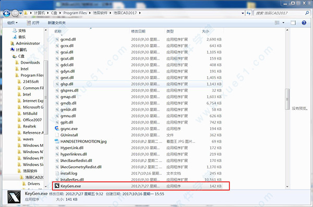This screenshot has height=207, width=313.
Task: Click the blue Back navigation arrow
Action: tap(7, 13)
